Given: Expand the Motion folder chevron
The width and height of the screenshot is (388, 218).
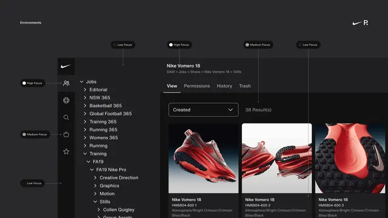Looking at the screenshot, I should 95,194.
